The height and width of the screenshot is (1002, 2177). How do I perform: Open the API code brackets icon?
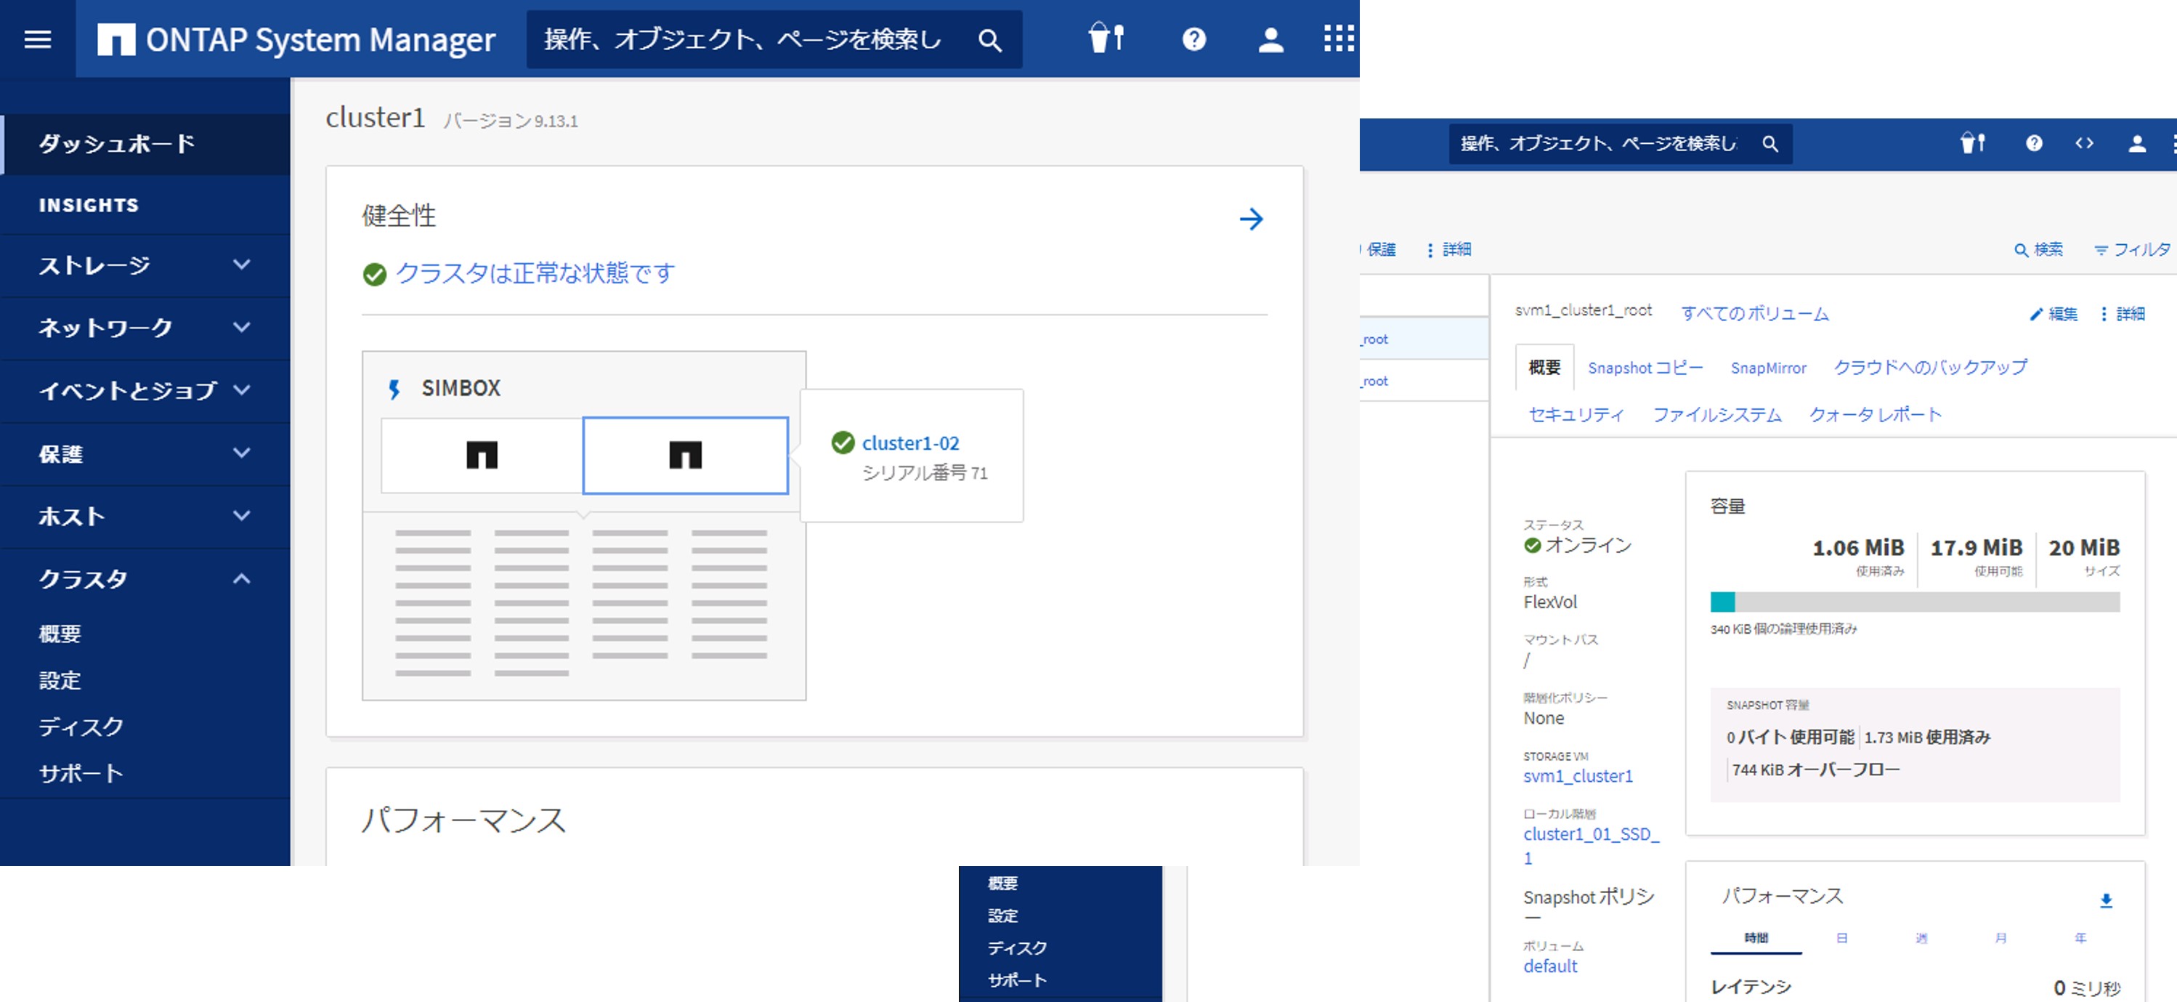coord(2084,143)
